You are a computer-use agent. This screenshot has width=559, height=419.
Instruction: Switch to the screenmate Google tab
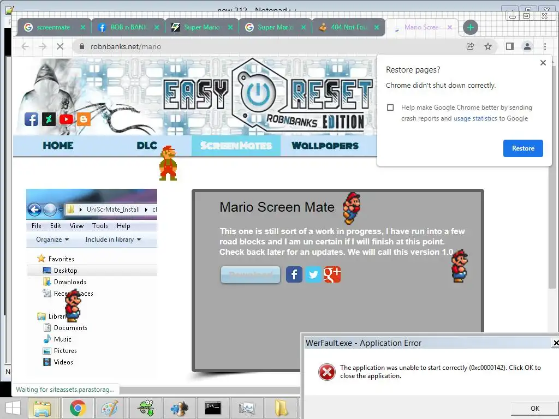pos(53,27)
